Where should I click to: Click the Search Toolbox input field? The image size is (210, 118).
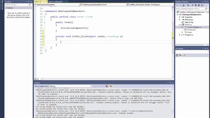[17, 5]
